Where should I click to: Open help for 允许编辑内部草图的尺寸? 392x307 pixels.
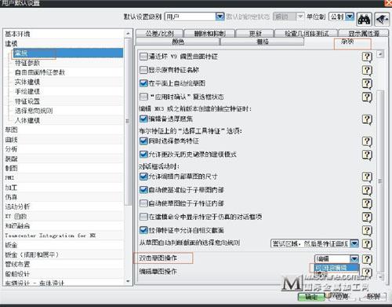pos(367,177)
